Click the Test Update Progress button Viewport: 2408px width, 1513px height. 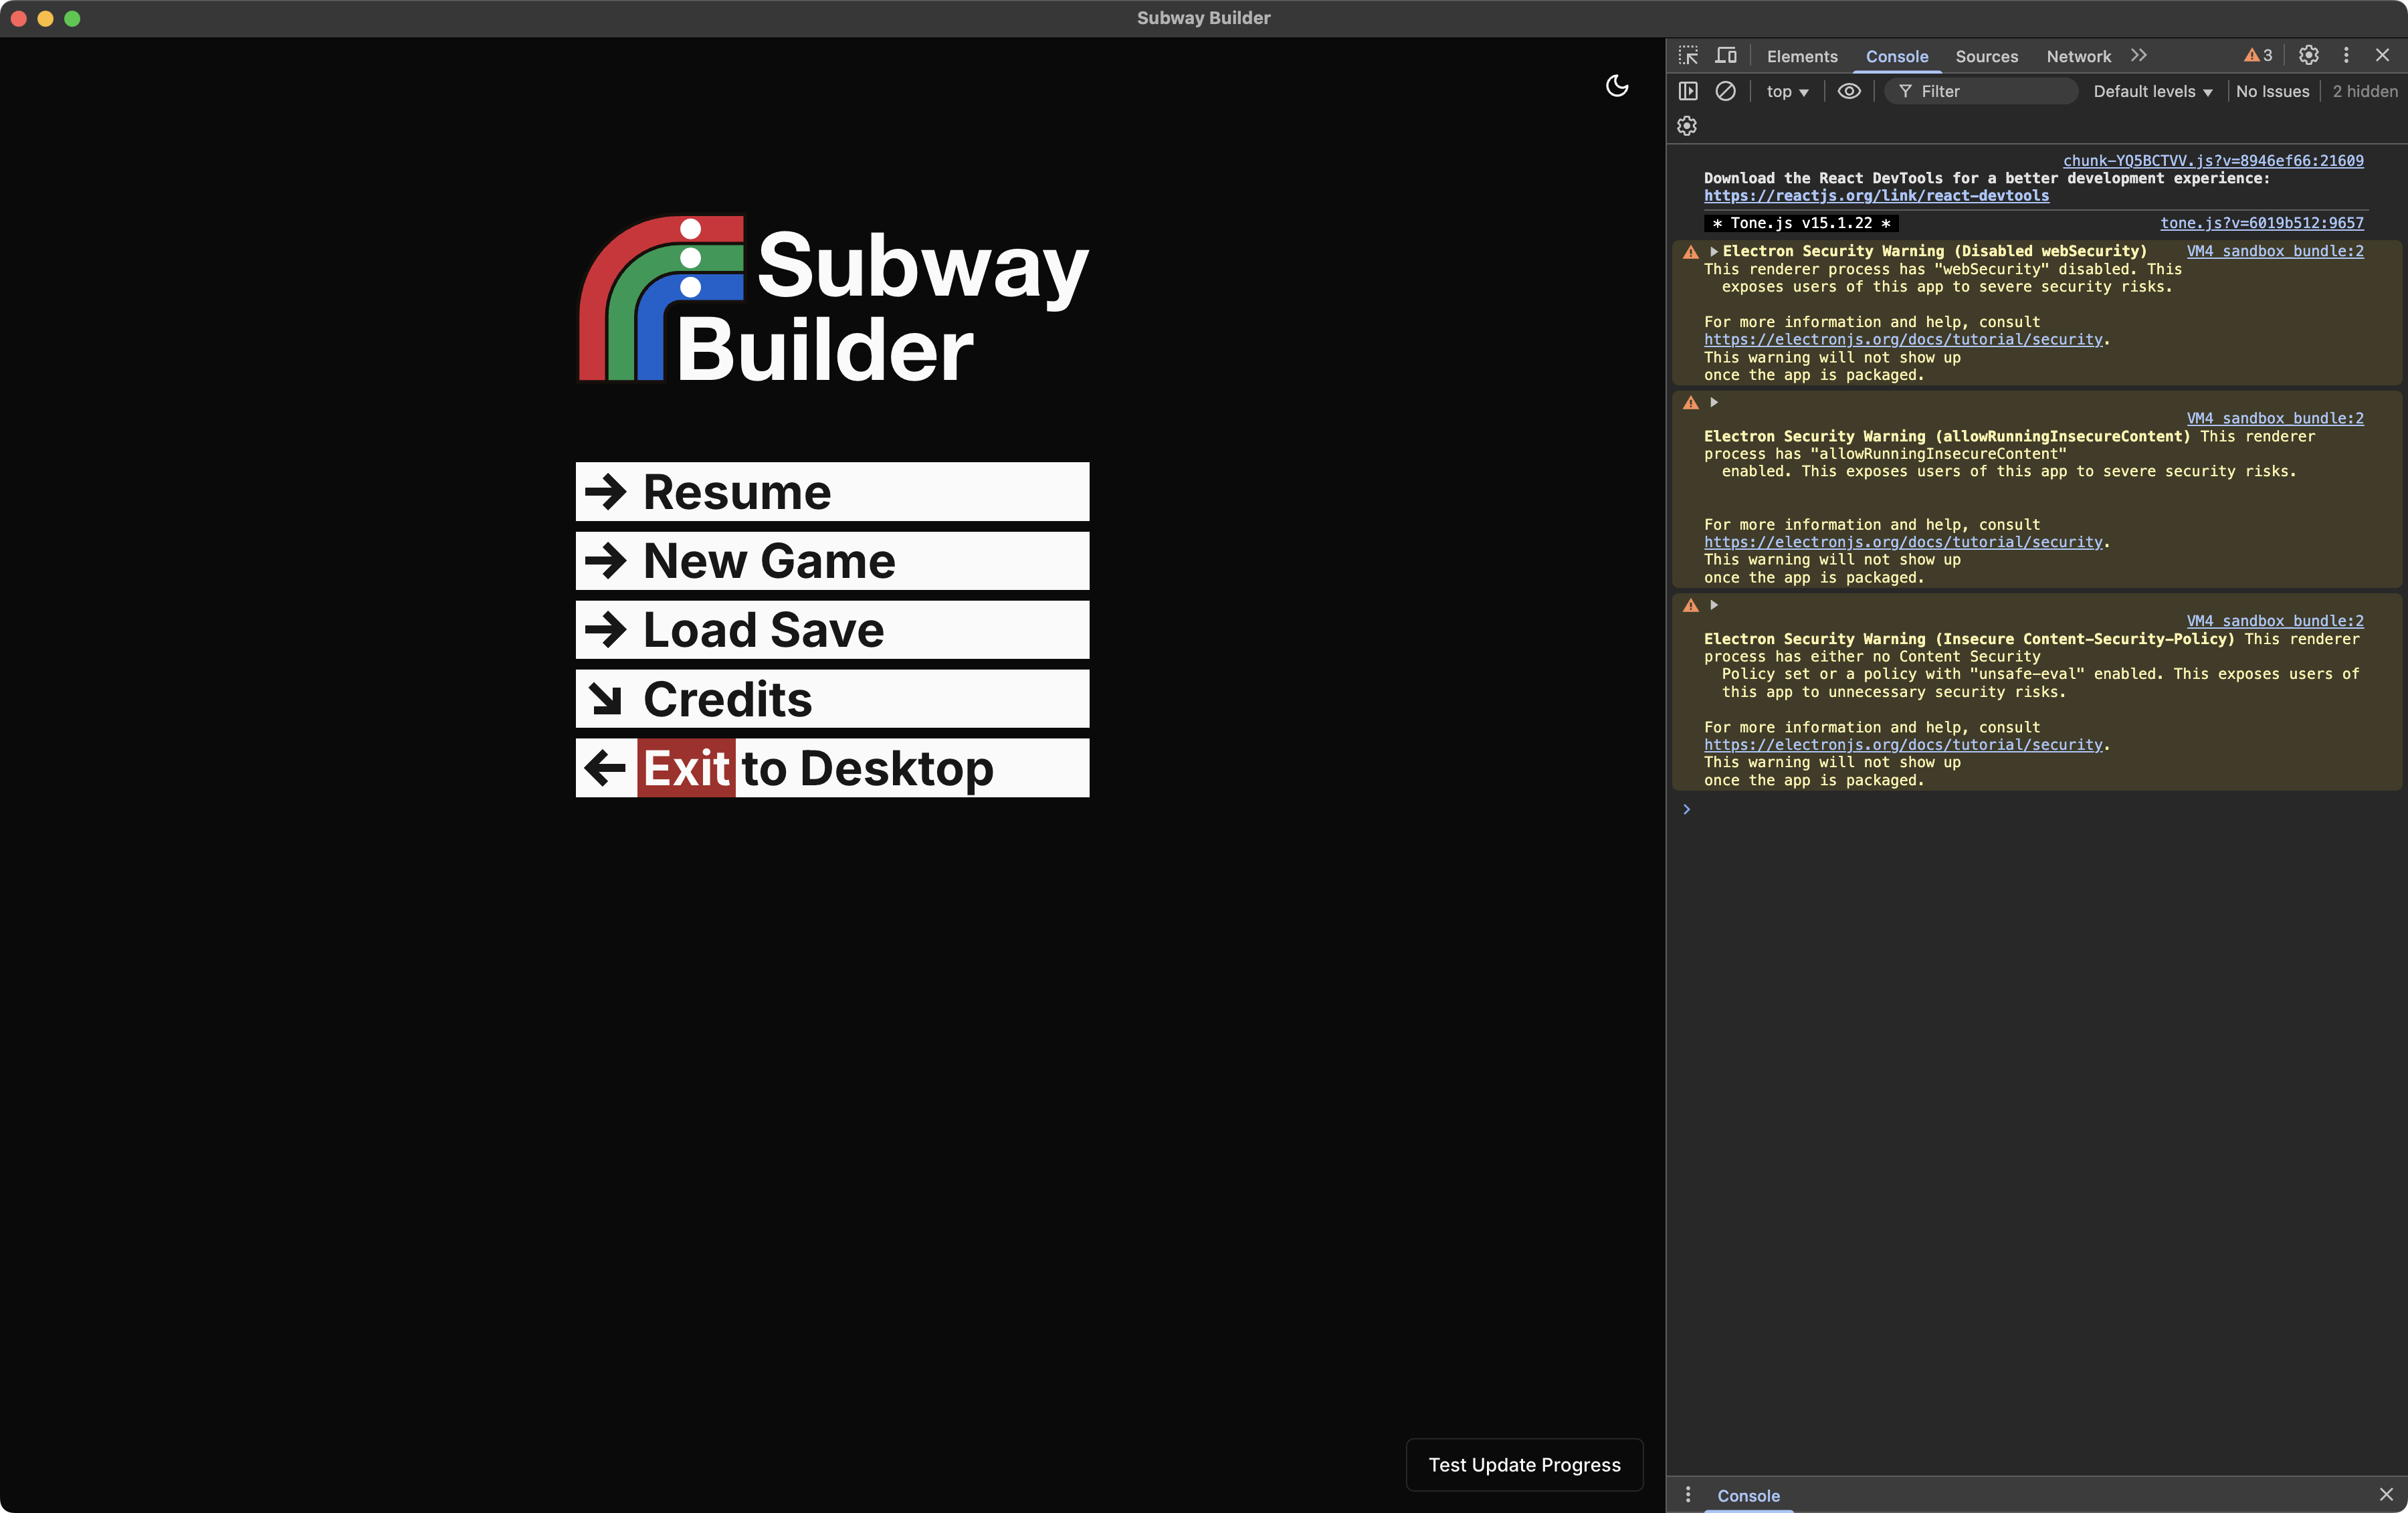click(1523, 1465)
